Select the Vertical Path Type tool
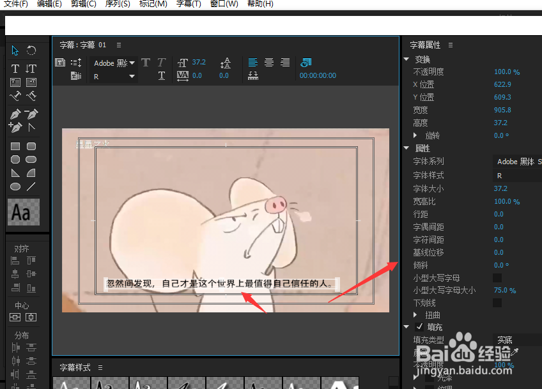This screenshot has width=542, height=389. coord(31,96)
